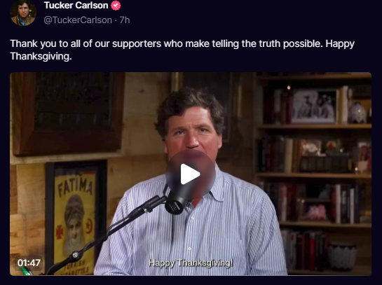The width and height of the screenshot is (382, 285).
Task: Click the white play triangle icon
Action: pyautogui.click(x=190, y=174)
